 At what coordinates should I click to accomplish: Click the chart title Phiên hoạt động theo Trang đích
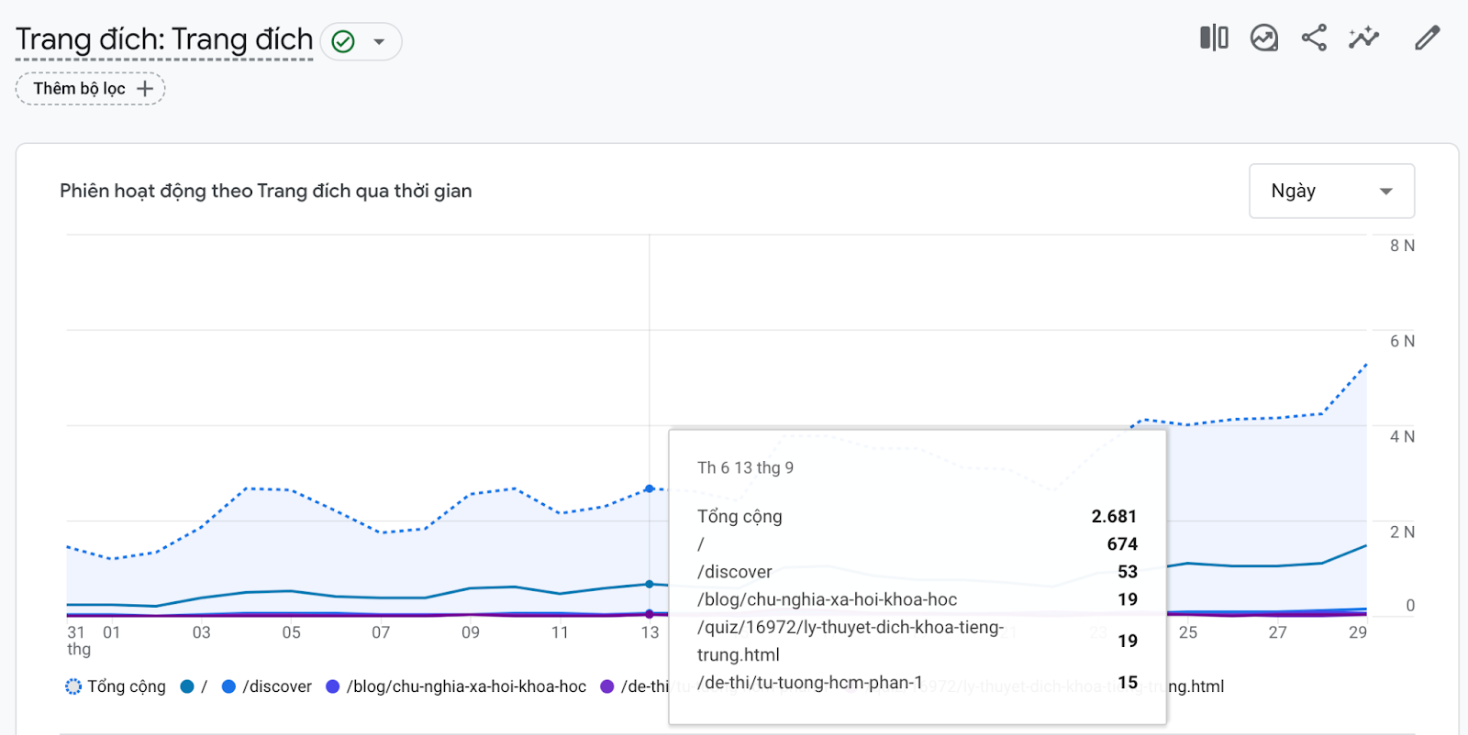(266, 191)
